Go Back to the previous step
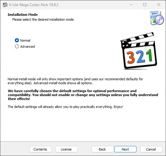This screenshot has width=166, height=156. point(102,149)
